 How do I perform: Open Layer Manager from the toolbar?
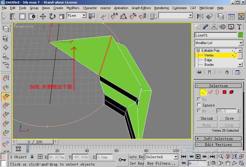(221, 16)
